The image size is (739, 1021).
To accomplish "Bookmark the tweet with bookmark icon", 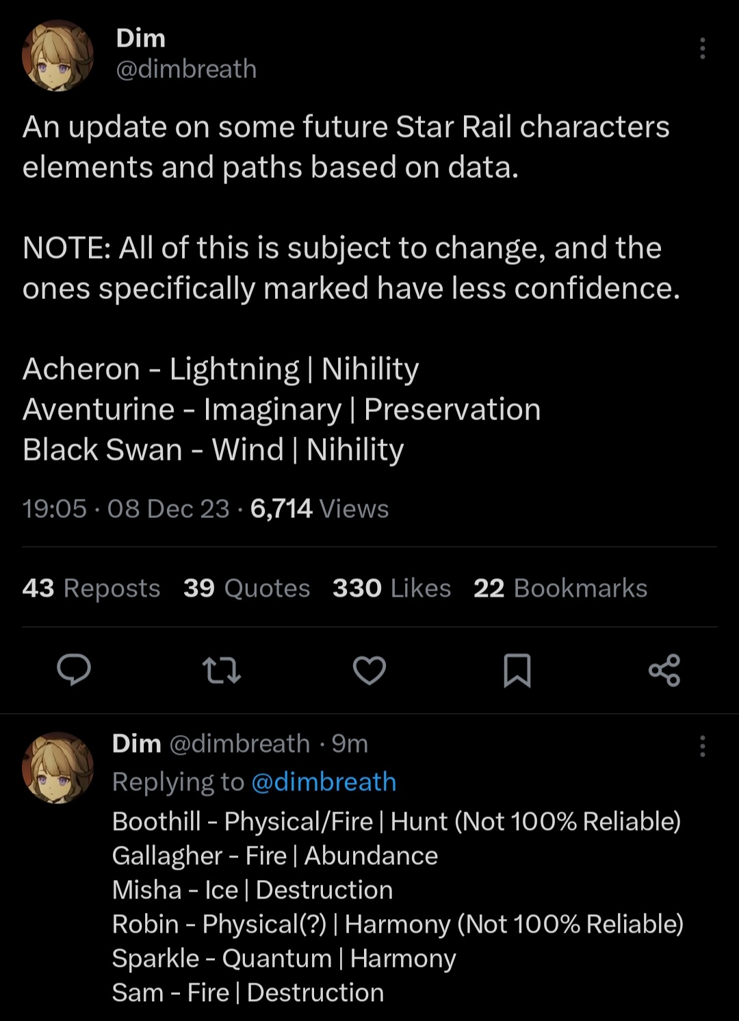I will (x=517, y=670).
